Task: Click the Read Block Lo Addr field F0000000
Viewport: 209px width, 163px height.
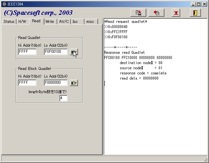Action: (x=56, y=83)
